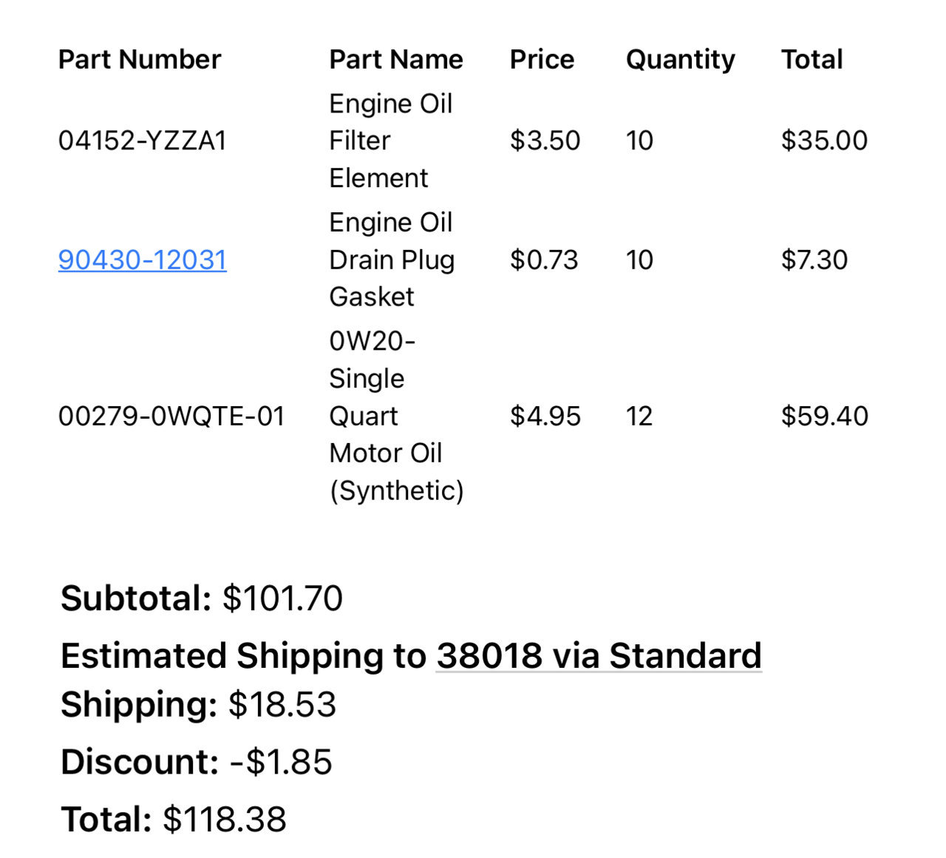Click the Engine Oil Filter Element name

391,141
